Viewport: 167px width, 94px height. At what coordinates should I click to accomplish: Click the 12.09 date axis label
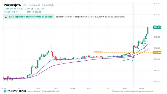pos(72,89)
